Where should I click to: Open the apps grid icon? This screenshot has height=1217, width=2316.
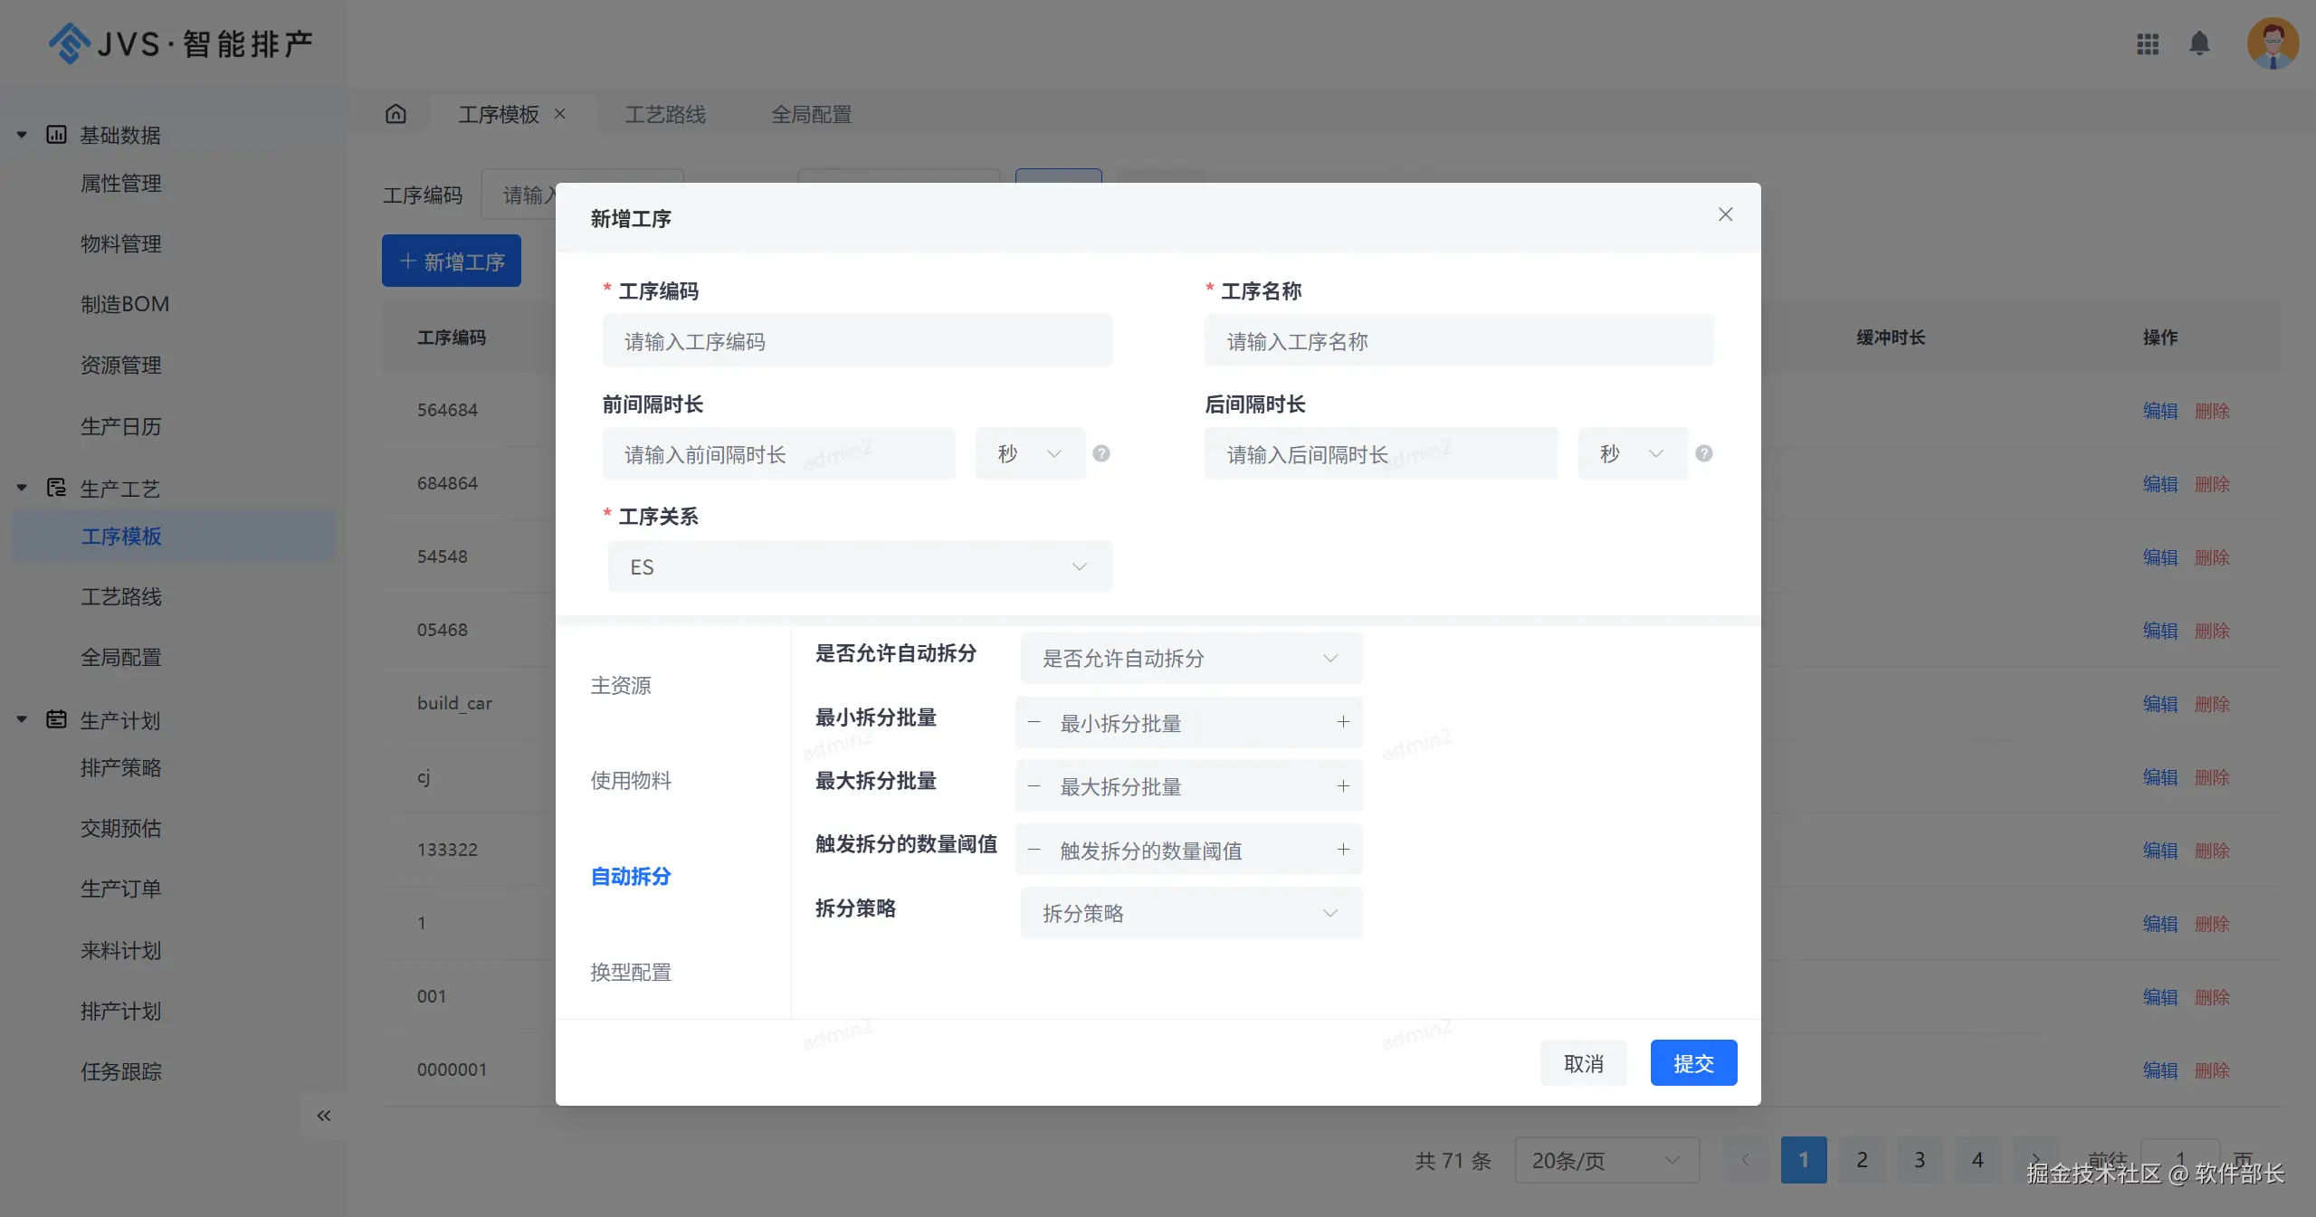pyautogui.click(x=2147, y=43)
